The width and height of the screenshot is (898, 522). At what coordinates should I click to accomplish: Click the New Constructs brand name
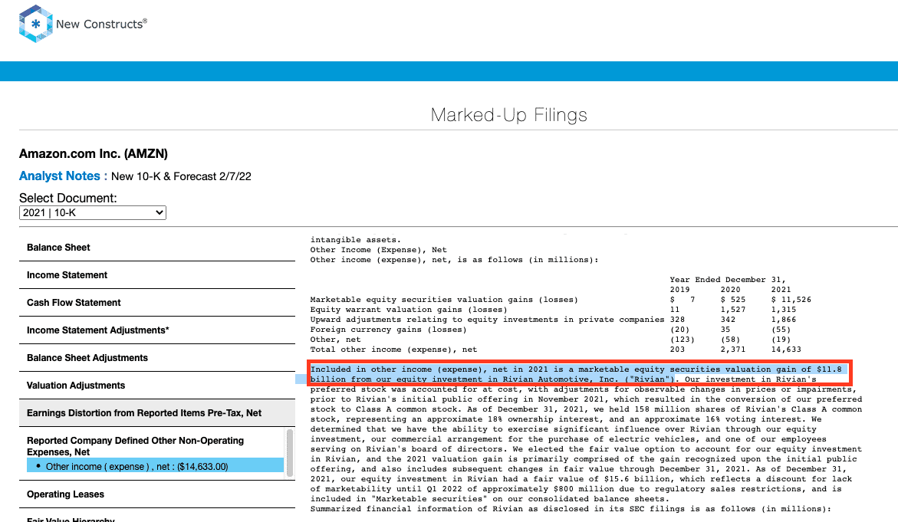click(101, 24)
